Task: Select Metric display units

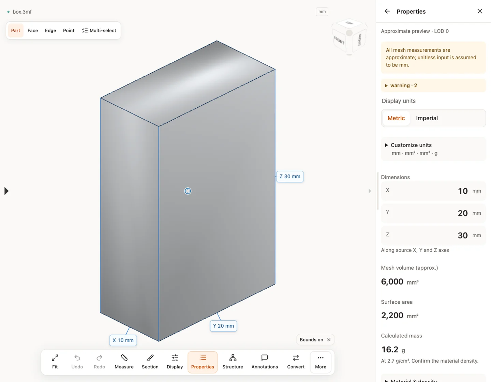Action: click(x=396, y=118)
